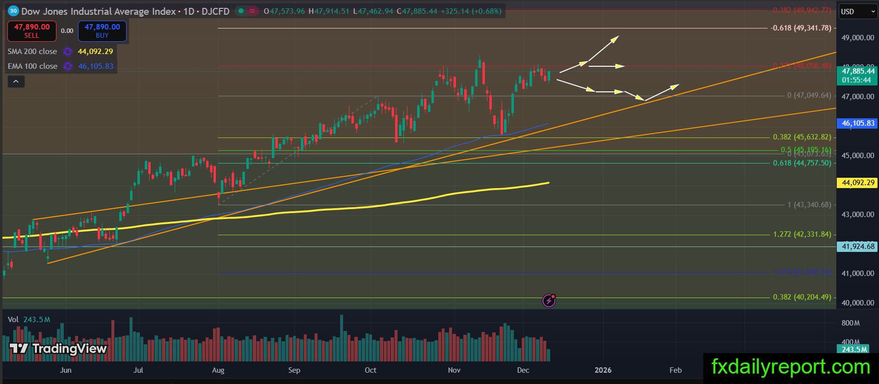Viewport: 879px width, 384px height.
Task: Click the Oct label on time axis
Action: click(x=371, y=370)
